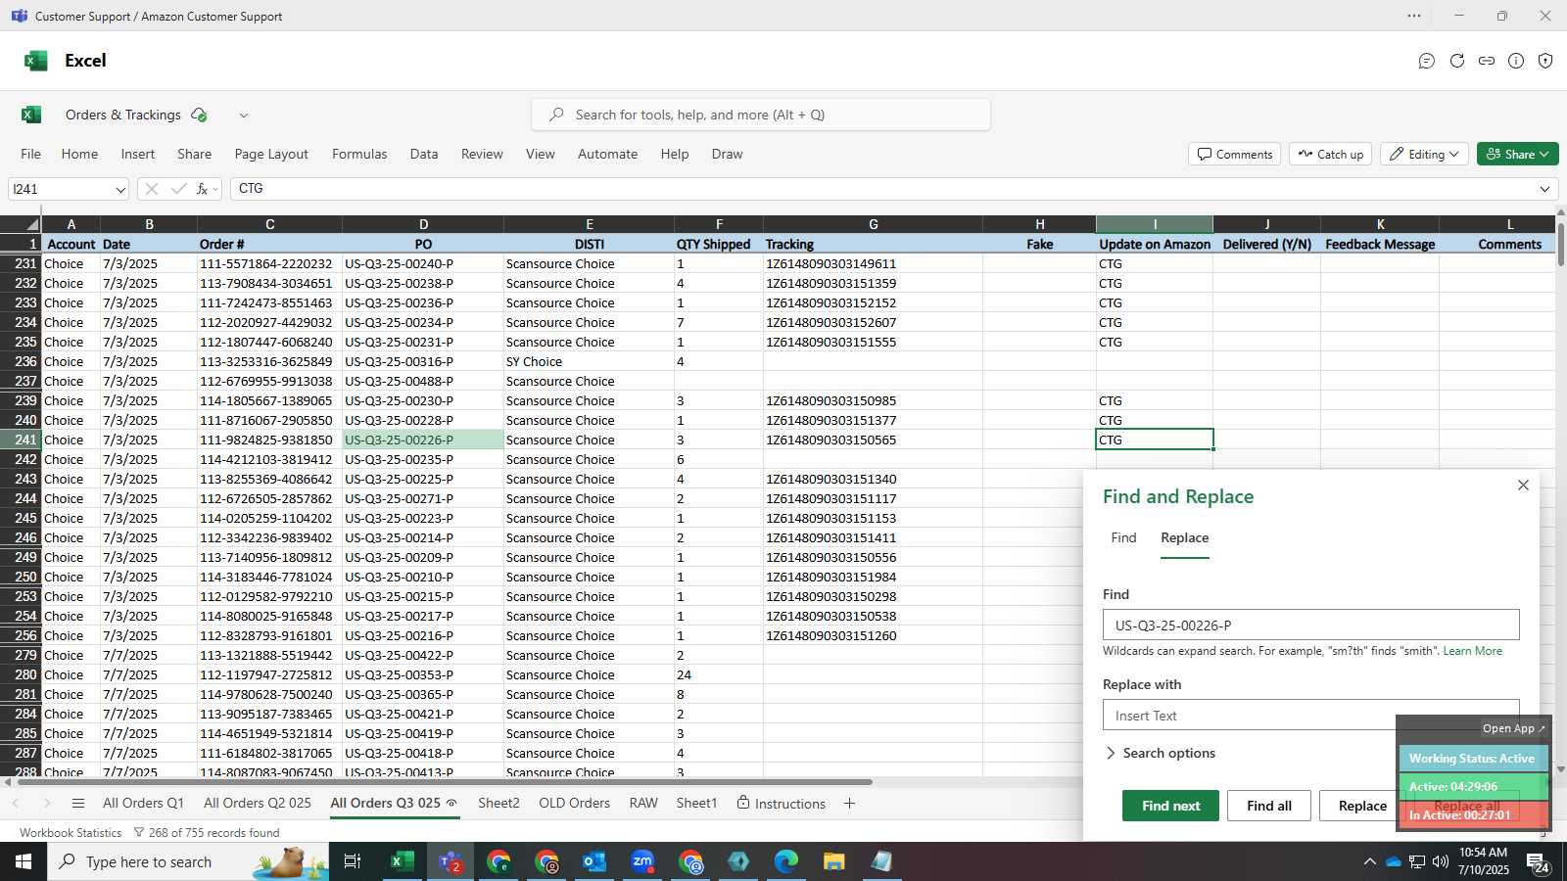
Task: Open the Share dropdown button
Action: coord(1517,154)
